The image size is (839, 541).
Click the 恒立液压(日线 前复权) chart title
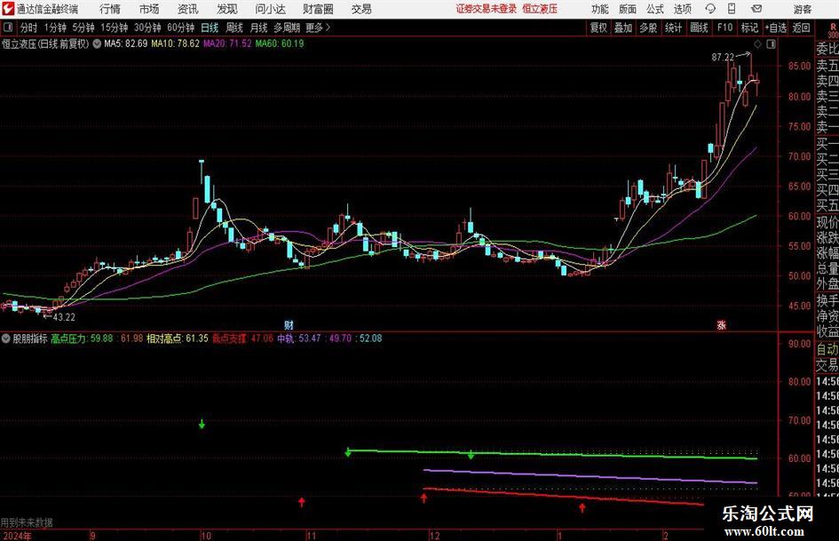[45, 44]
